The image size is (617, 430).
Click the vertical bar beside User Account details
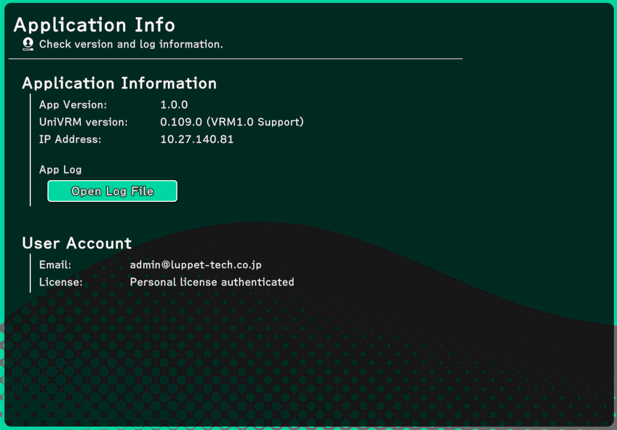pos(30,273)
